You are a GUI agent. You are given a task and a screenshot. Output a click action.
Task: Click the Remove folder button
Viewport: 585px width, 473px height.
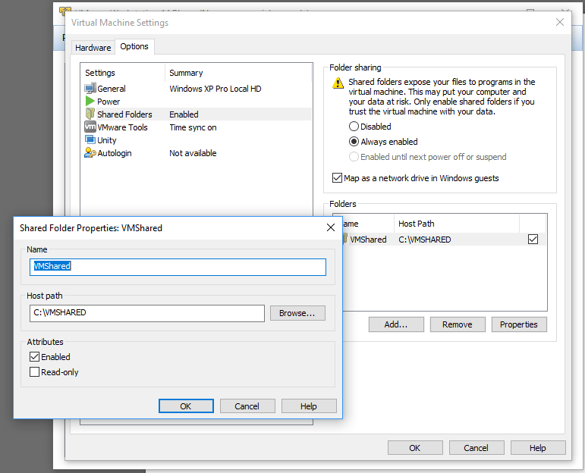point(458,324)
